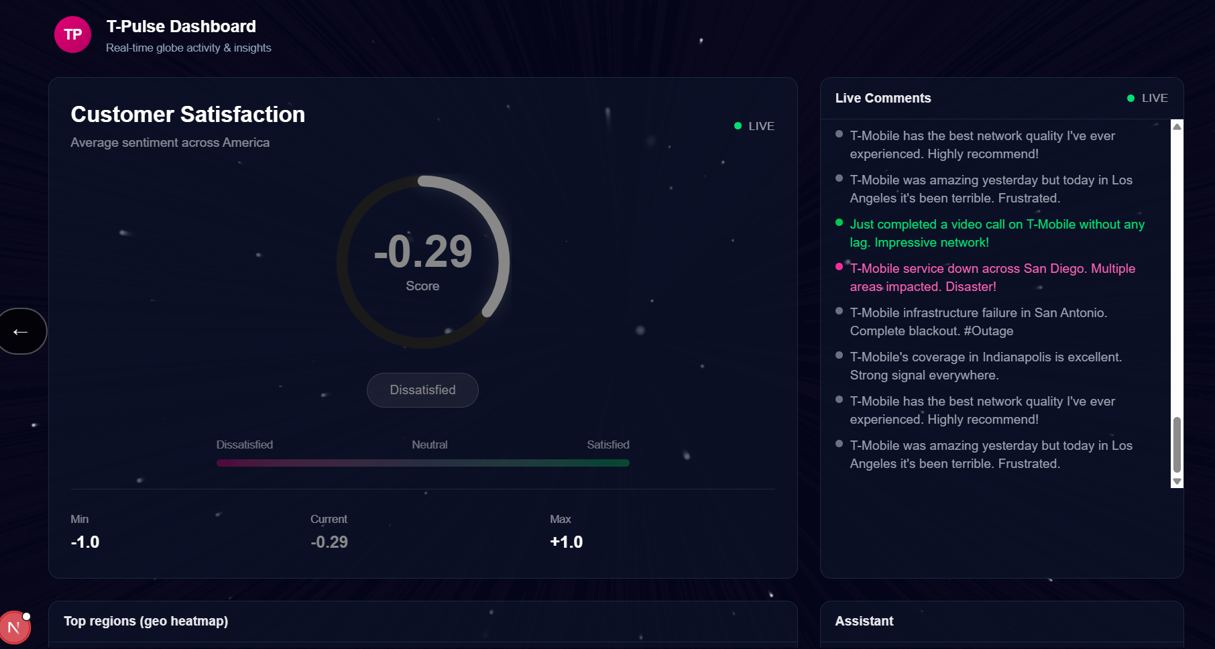Click the Dissatisfied label above the gradient bar

click(x=245, y=445)
